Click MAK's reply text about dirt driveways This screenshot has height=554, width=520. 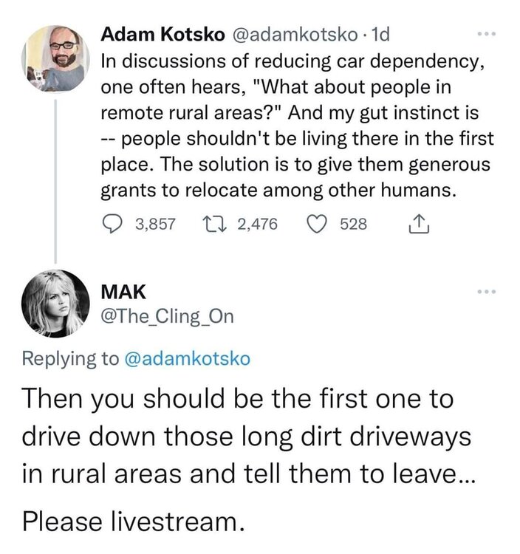tap(244, 438)
